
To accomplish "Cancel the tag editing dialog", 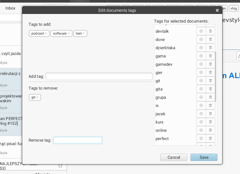I will coord(174,157).
